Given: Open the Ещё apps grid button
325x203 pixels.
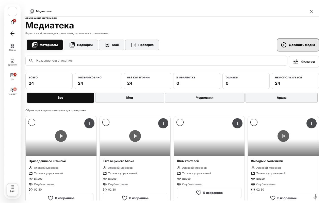Looking at the screenshot, I should [x=12, y=190].
